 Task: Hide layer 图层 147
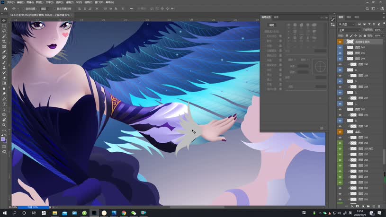[340, 126]
